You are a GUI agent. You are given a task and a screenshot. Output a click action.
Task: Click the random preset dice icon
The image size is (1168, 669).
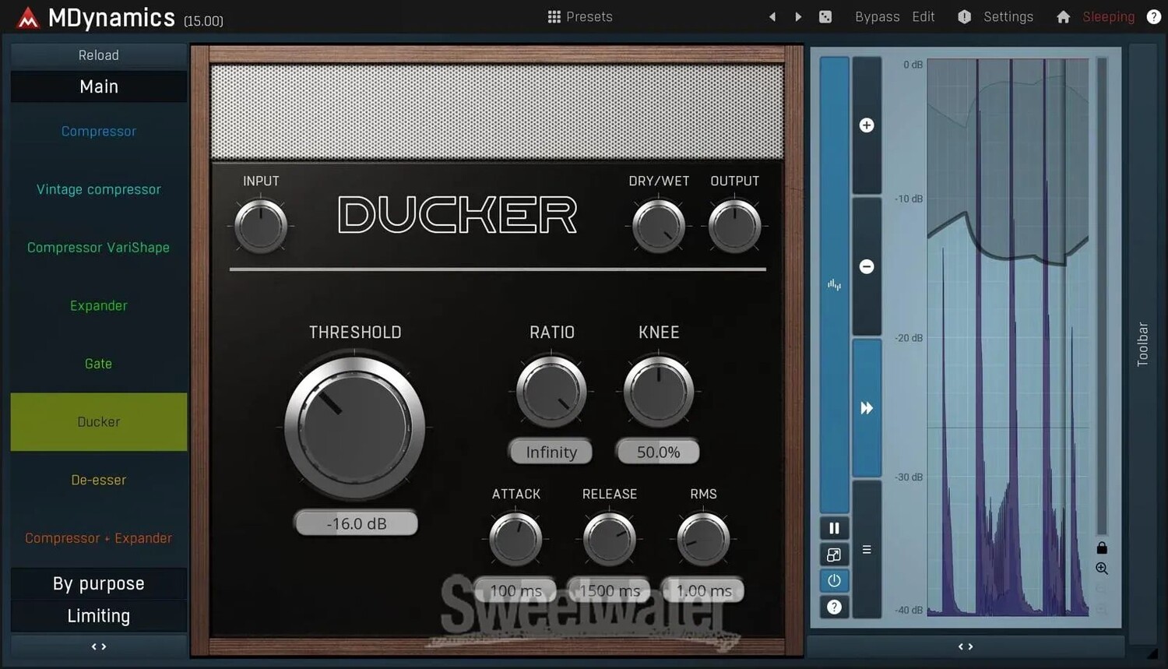(x=825, y=16)
